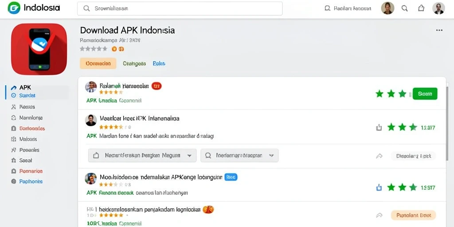Expand the Nemantferakan Bergkan Meguna dropdown

coord(142,156)
